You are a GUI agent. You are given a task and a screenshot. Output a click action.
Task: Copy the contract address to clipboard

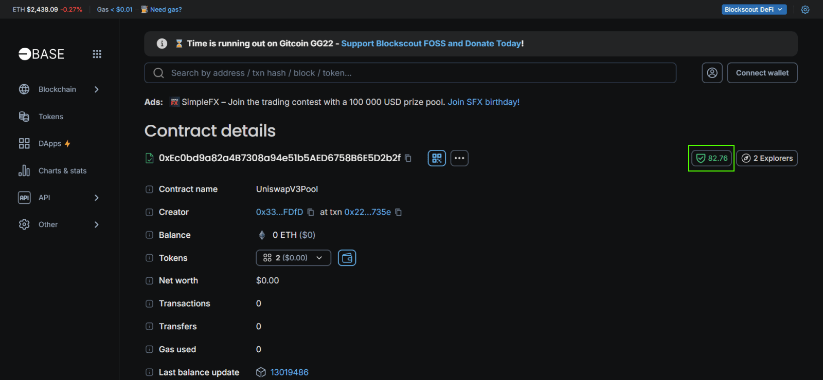click(408, 158)
